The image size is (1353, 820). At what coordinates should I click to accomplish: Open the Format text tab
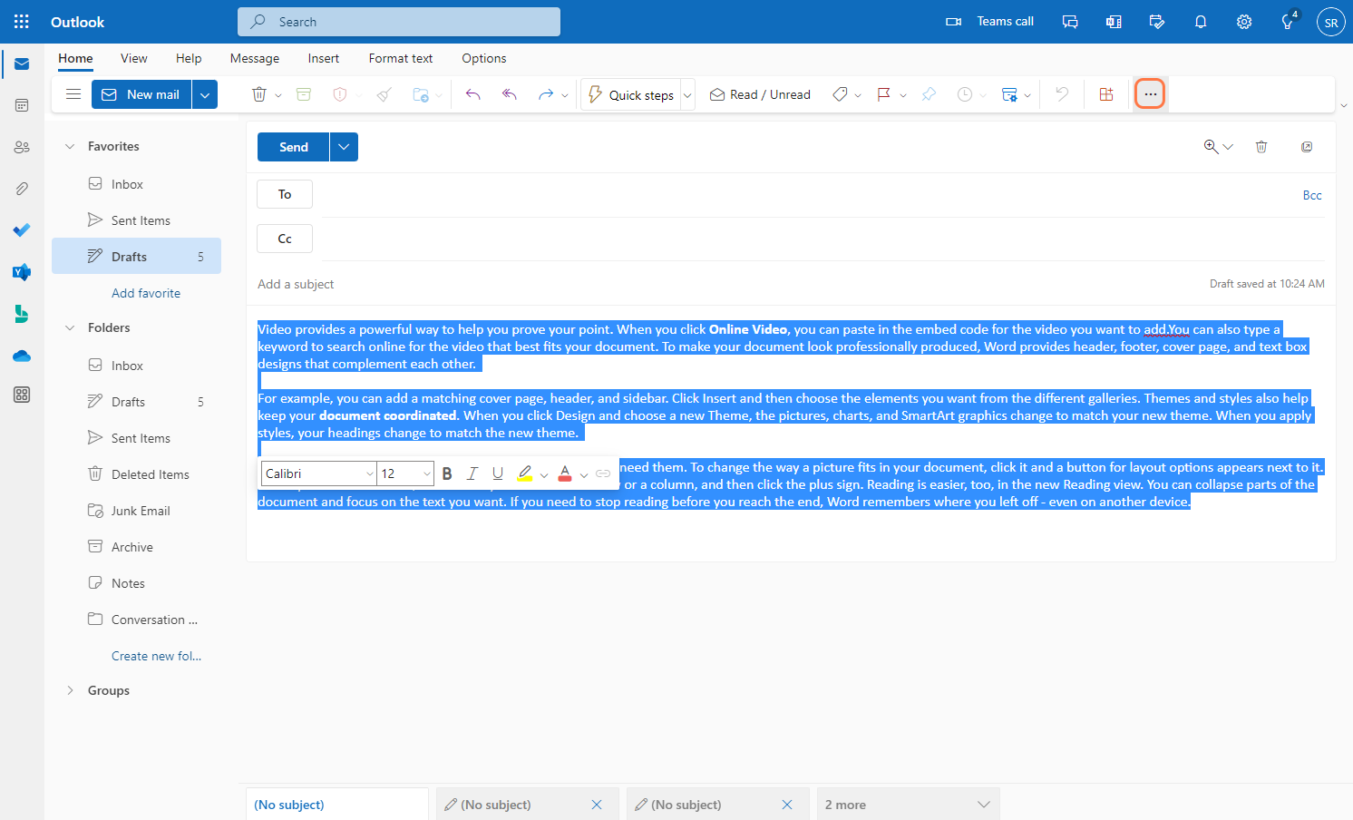click(x=401, y=58)
